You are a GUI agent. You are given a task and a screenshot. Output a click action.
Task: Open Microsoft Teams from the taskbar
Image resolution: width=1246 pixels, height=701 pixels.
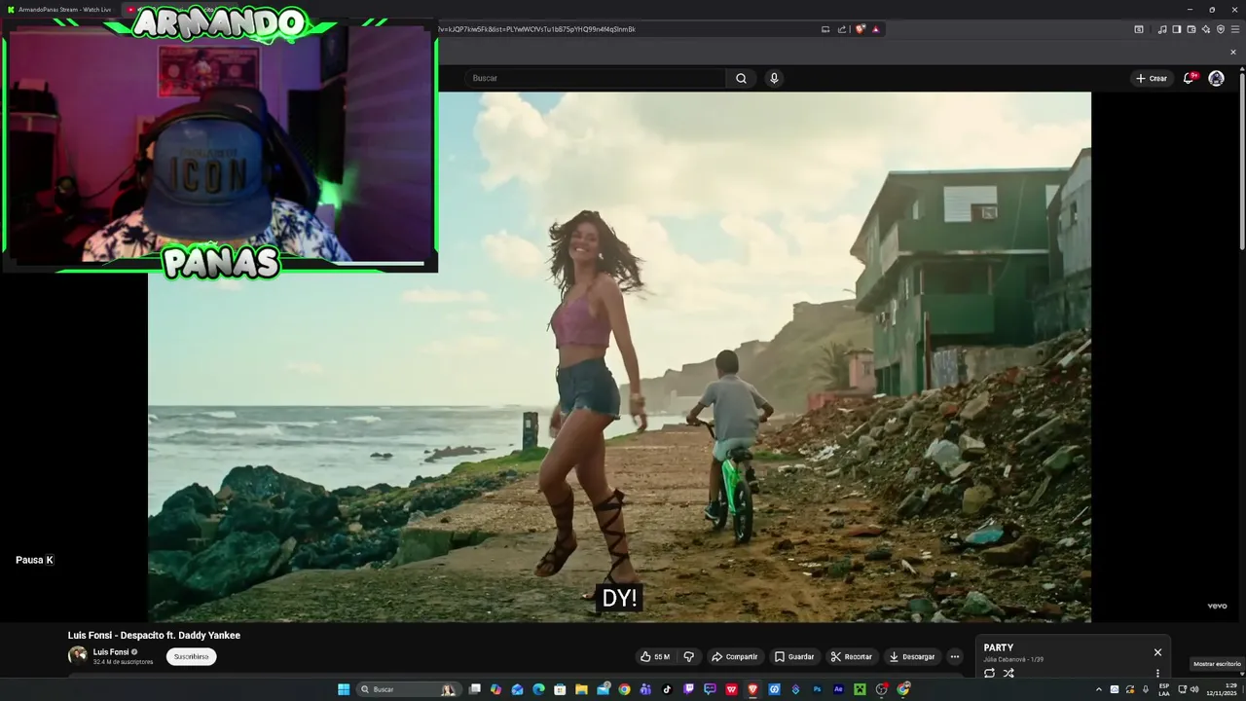click(x=645, y=689)
